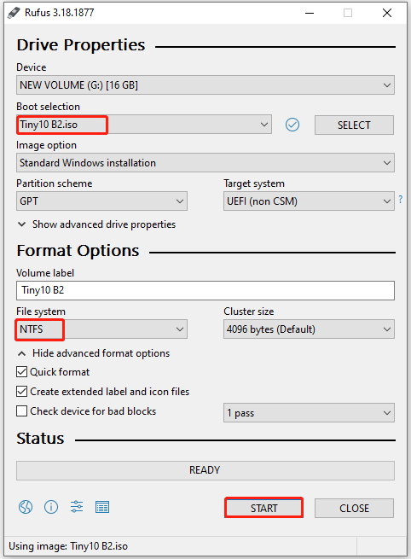
Task: Click the CLOSE button
Action: pos(354,508)
